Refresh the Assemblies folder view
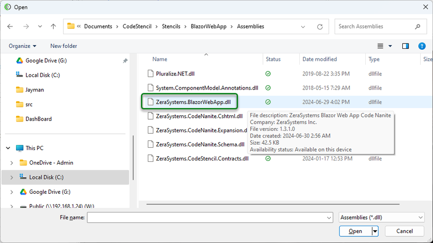 point(321,27)
